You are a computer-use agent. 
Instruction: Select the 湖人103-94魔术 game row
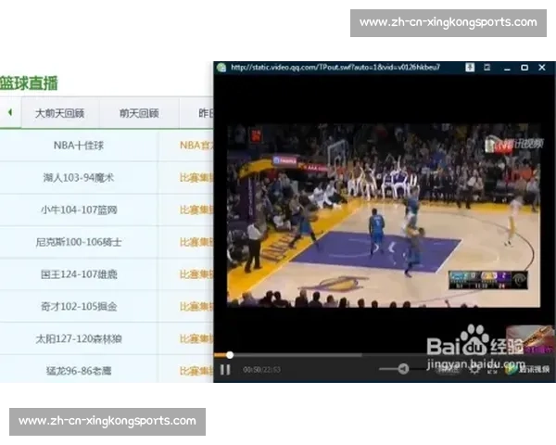79,177
